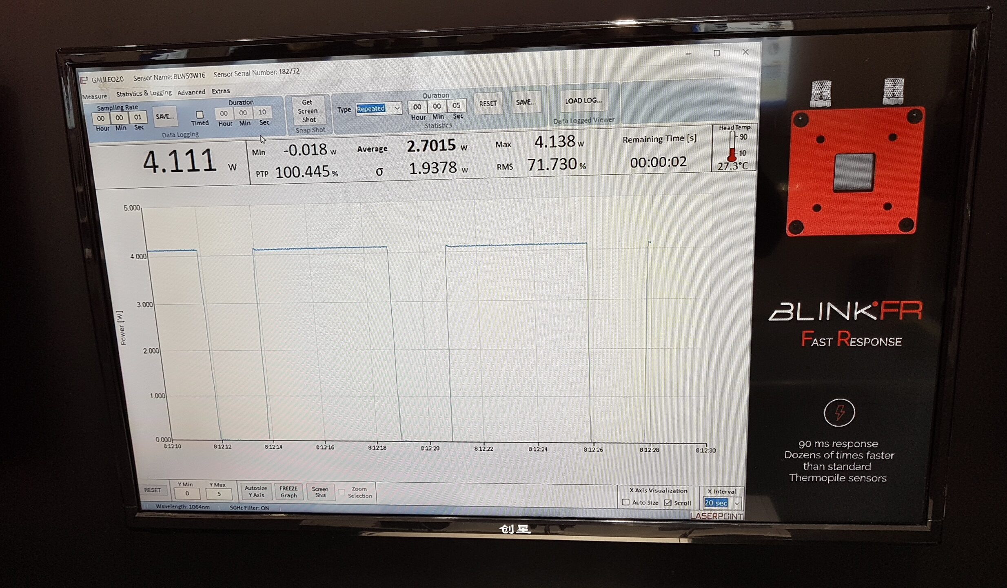Image resolution: width=1007 pixels, height=588 pixels.
Task: Click Statistics Duration Hour field
Action: tap(417, 107)
